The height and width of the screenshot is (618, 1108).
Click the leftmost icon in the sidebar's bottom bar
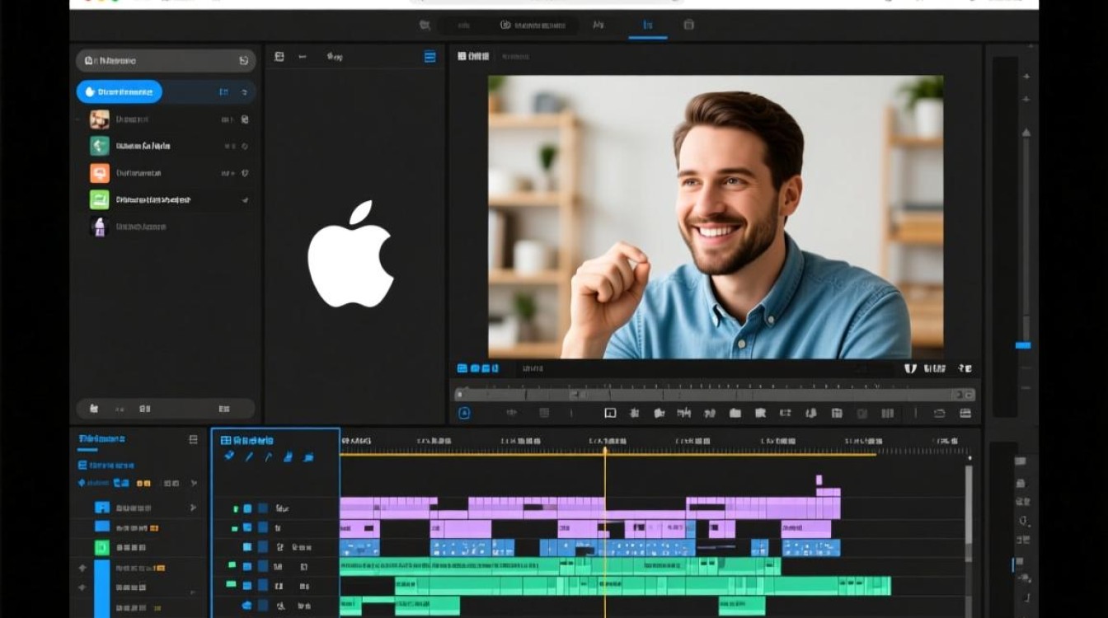pyautogui.click(x=94, y=408)
